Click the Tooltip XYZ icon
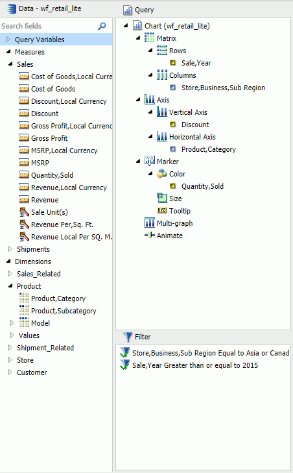 tap(162, 210)
